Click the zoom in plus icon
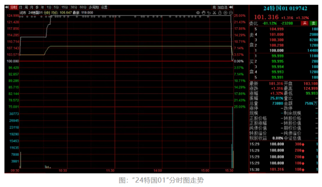The width and height of the screenshot is (322, 187). [x=225, y=13]
